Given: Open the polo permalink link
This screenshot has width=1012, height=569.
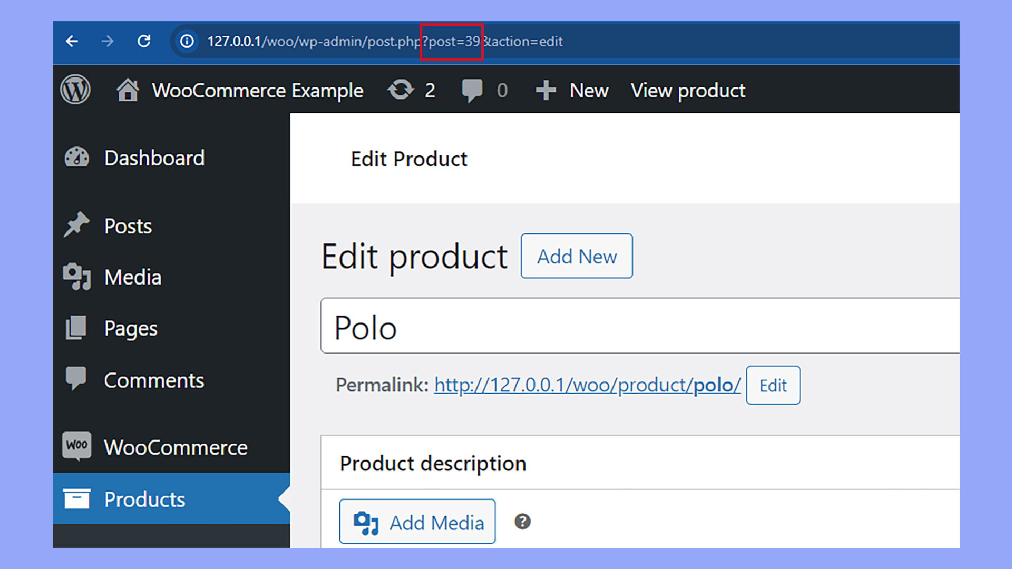Looking at the screenshot, I should (x=587, y=385).
